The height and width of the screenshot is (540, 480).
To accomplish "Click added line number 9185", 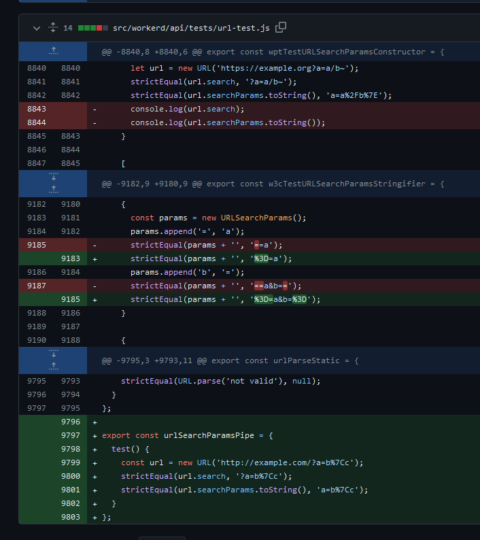I will (70, 299).
